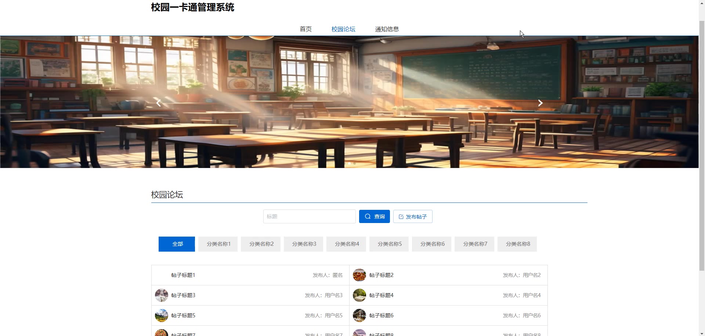
Task: Filter posts by 分类名称3
Action: click(304, 244)
